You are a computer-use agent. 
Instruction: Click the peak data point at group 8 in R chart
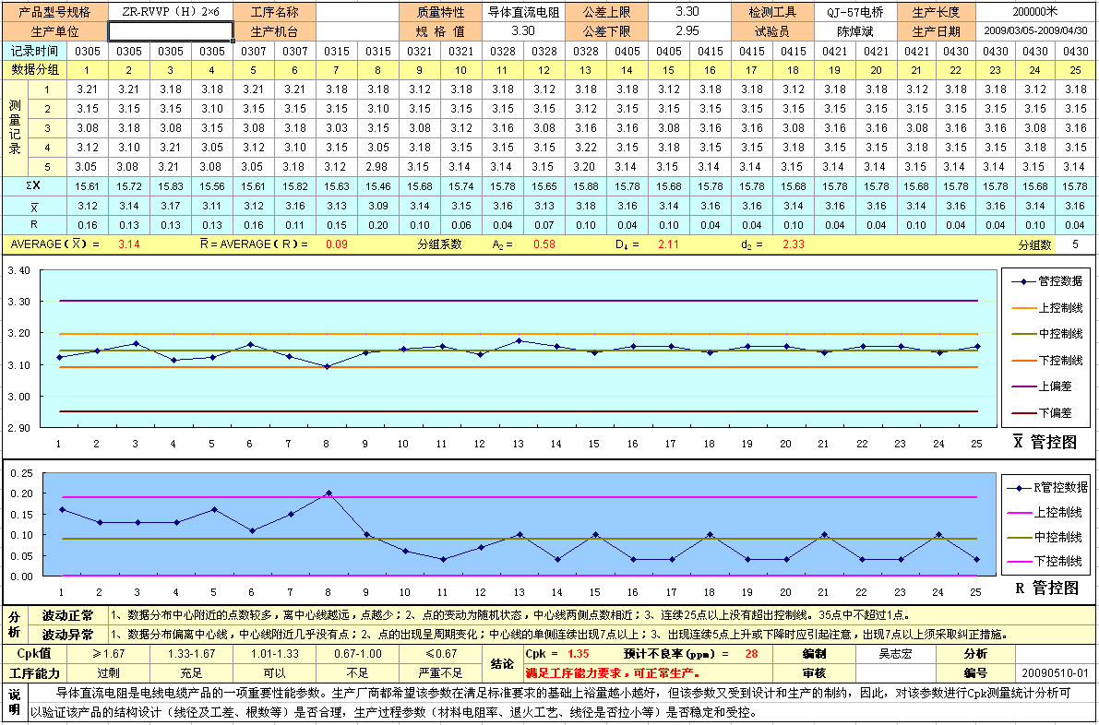point(329,493)
